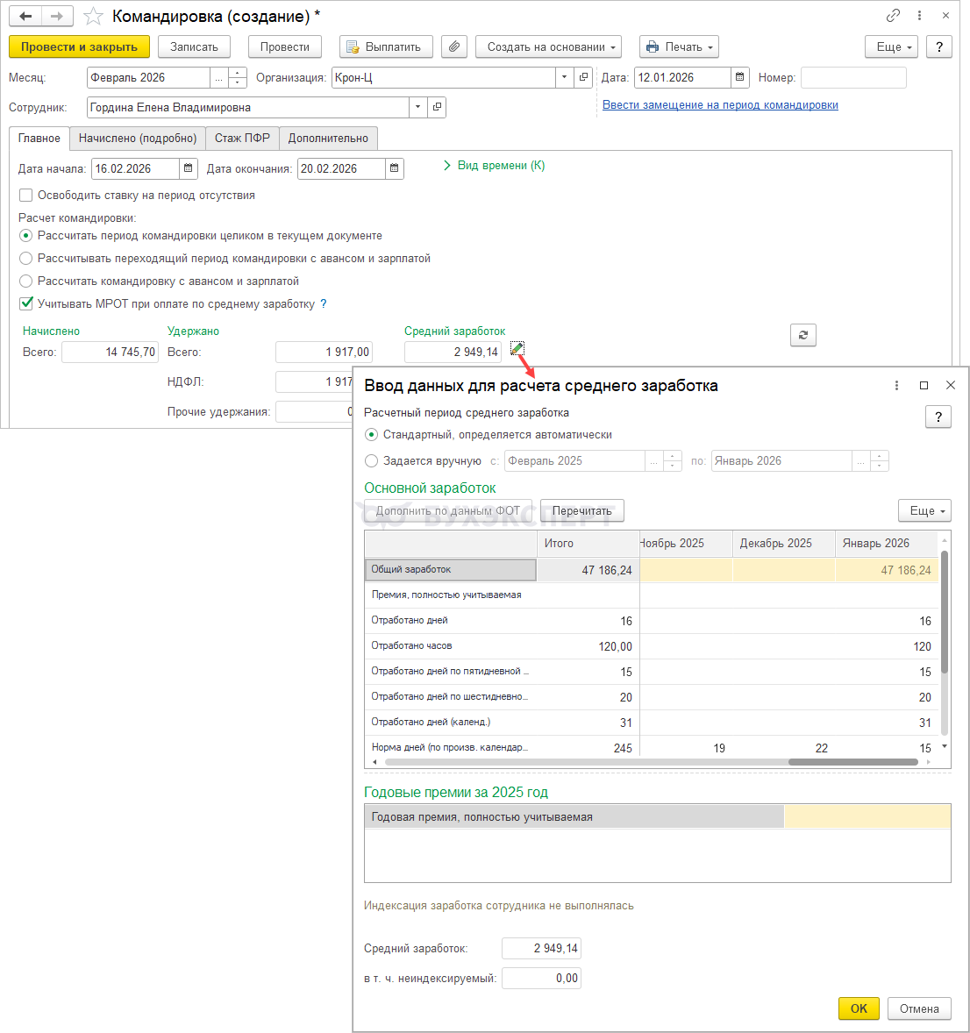This screenshot has height=1033, width=970.
Task: Expand the 'Создать на основании' dropdown
Action: [x=548, y=47]
